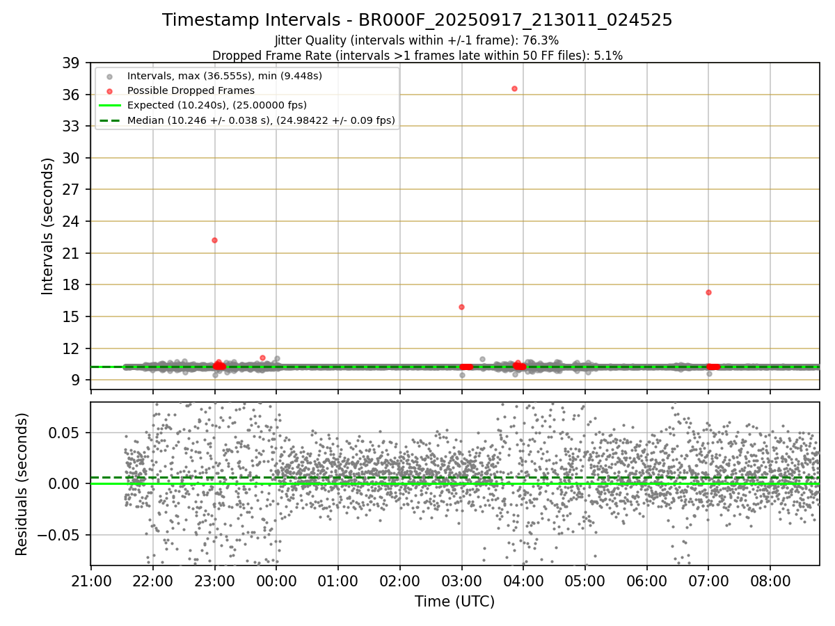This screenshot has width=835, height=626.
Task: Click the 22:00 x-axis tick label
Action: (152, 581)
